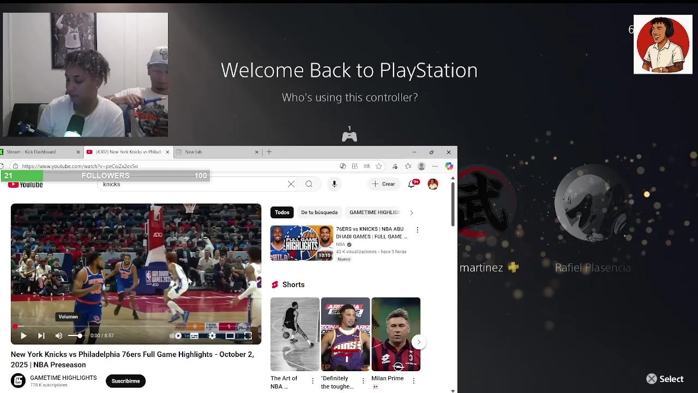Open the Milan Prime short

point(396,334)
